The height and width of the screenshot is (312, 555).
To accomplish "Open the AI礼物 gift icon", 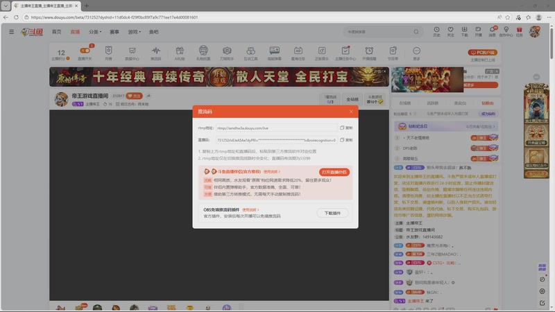I will pyautogui.click(x=180, y=53).
